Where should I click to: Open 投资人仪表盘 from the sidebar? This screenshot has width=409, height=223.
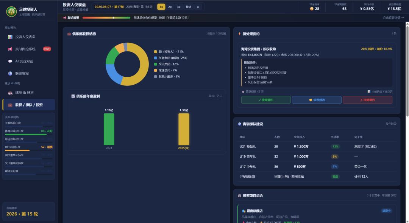pos(29,37)
